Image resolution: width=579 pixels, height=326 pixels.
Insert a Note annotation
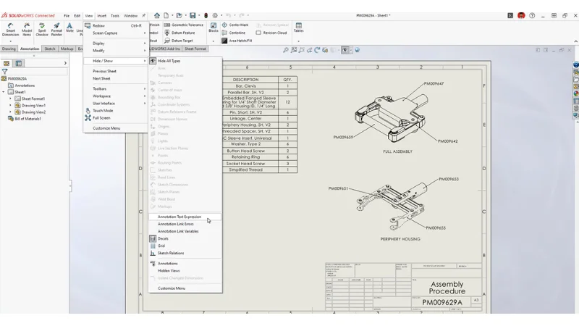(x=69, y=28)
